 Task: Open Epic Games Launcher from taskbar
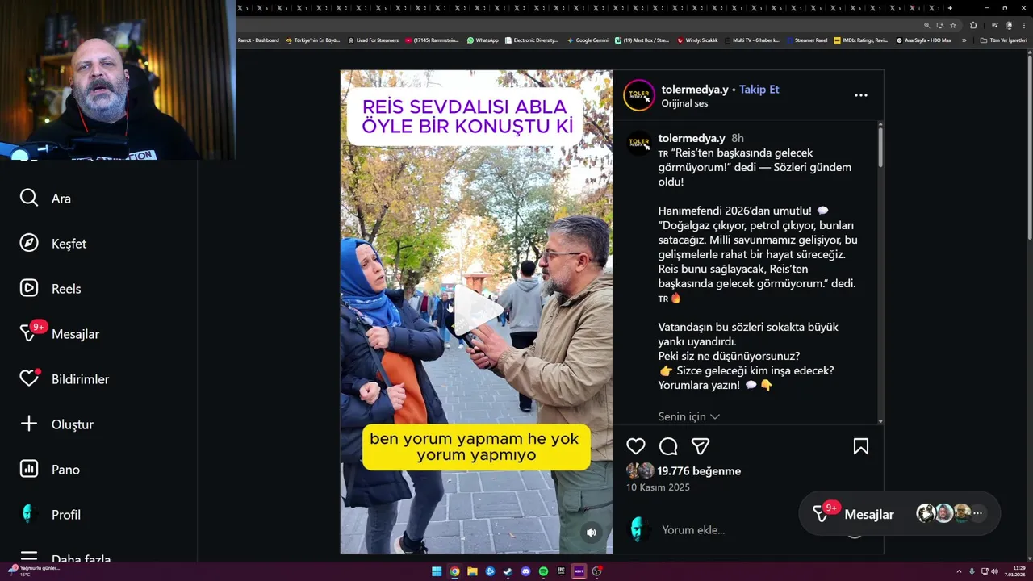click(x=561, y=571)
